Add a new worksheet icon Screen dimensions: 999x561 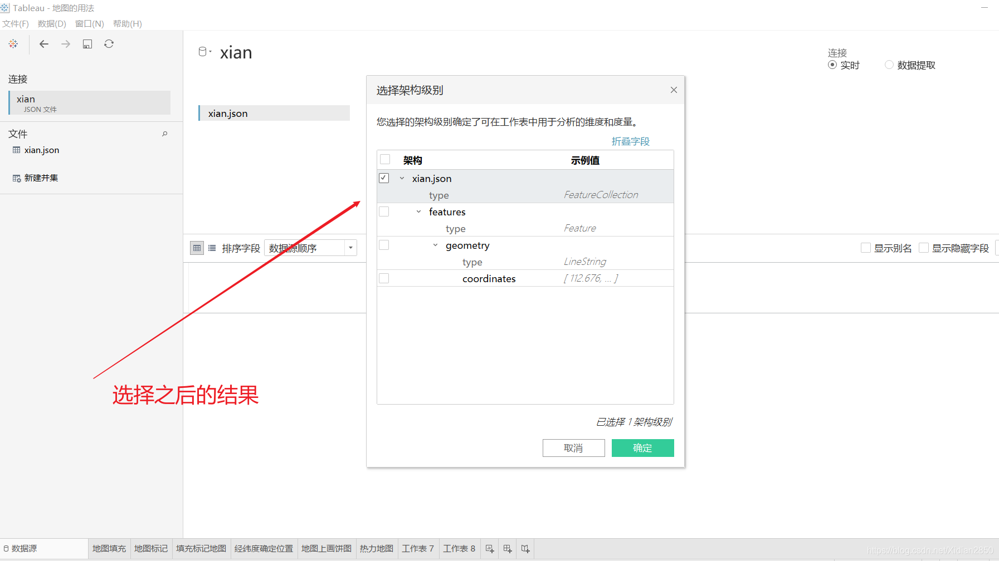tap(490, 549)
